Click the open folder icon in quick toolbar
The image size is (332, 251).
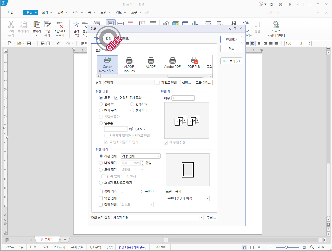point(19,43)
